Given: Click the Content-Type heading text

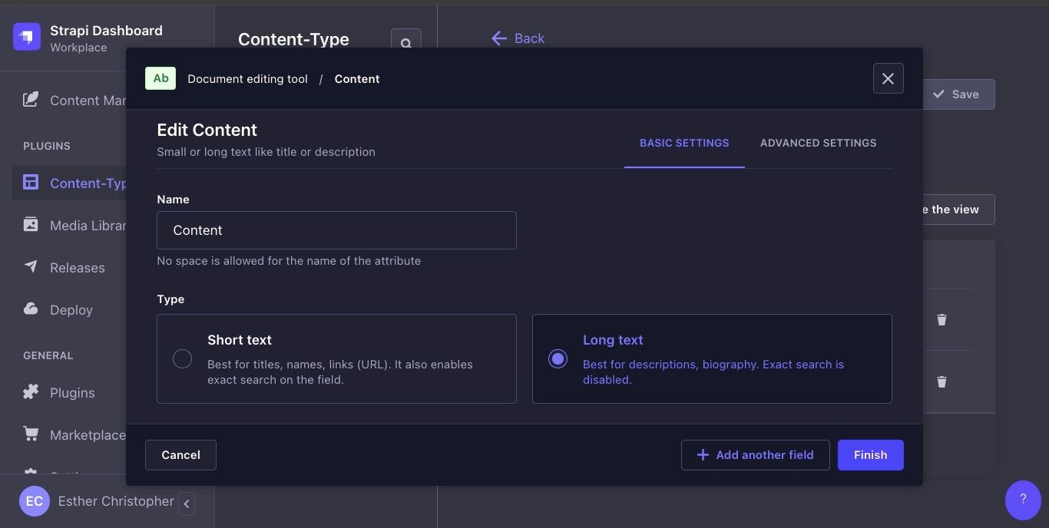Looking at the screenshot, I should 293,39.
